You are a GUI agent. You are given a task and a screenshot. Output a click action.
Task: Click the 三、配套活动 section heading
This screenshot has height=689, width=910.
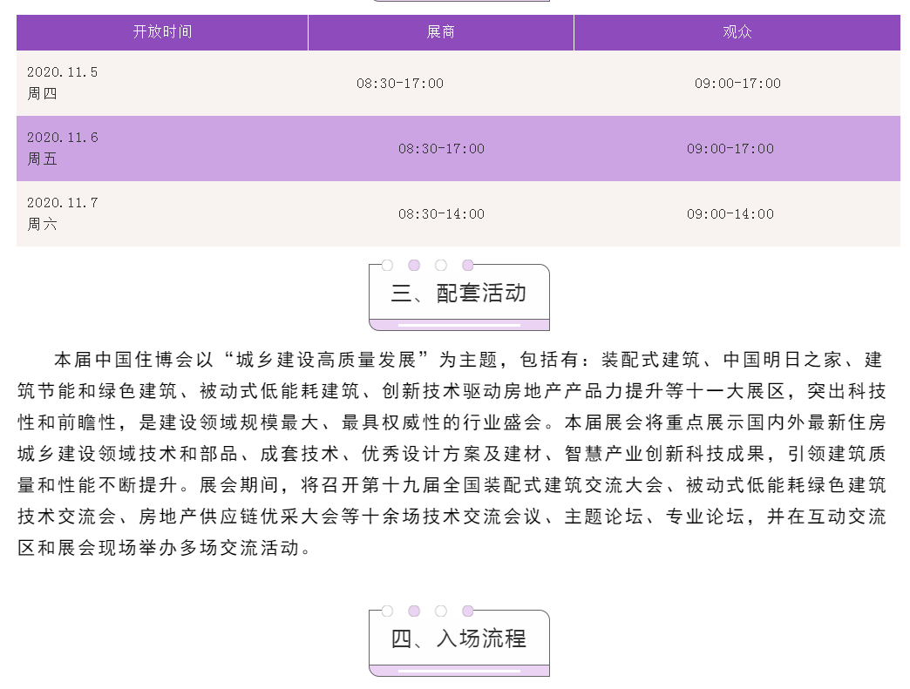[x=458, y=293]
